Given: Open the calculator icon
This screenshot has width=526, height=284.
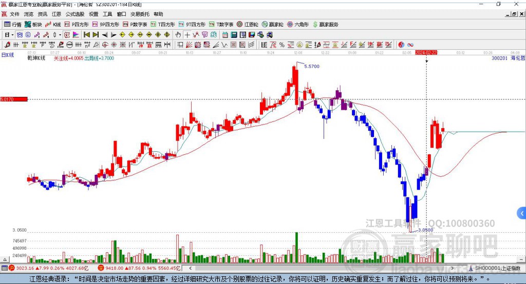Looking at the screenshot, I should click(234, 35).
